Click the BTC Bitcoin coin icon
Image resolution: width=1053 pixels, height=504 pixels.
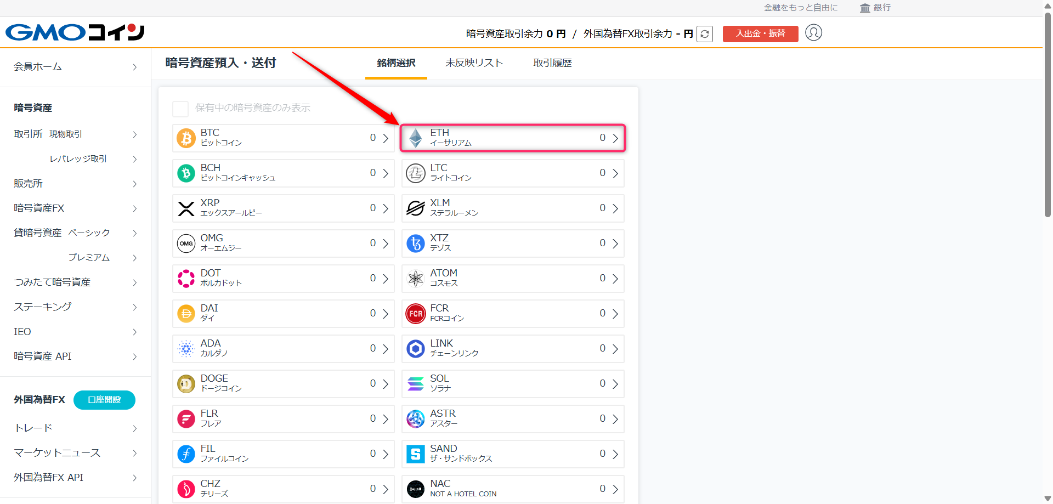point(186,138)
